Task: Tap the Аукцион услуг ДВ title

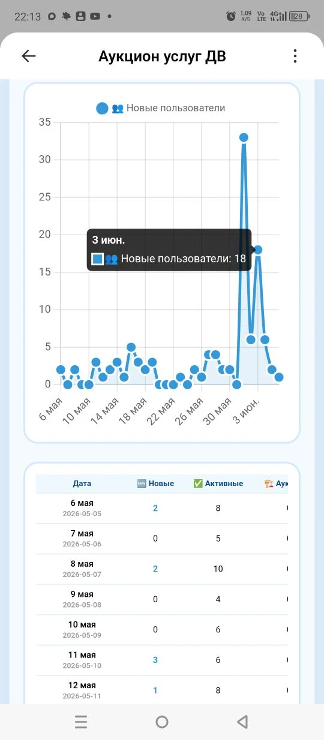Action: (x=162, y=57)
